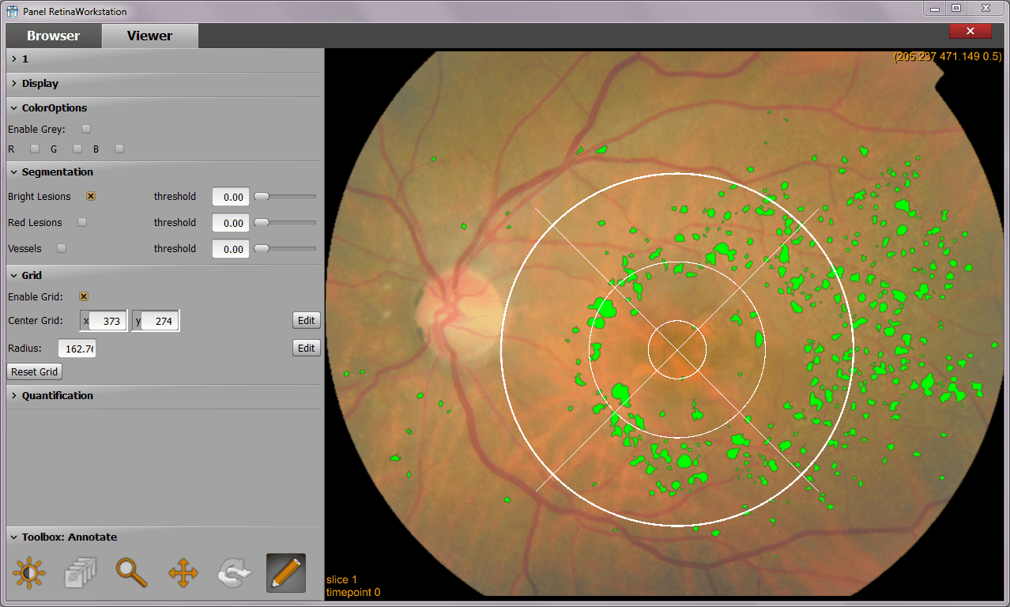Click the Red Lesions threshold value field
This screenshot has width=1010, height=607.
point(231,223)
